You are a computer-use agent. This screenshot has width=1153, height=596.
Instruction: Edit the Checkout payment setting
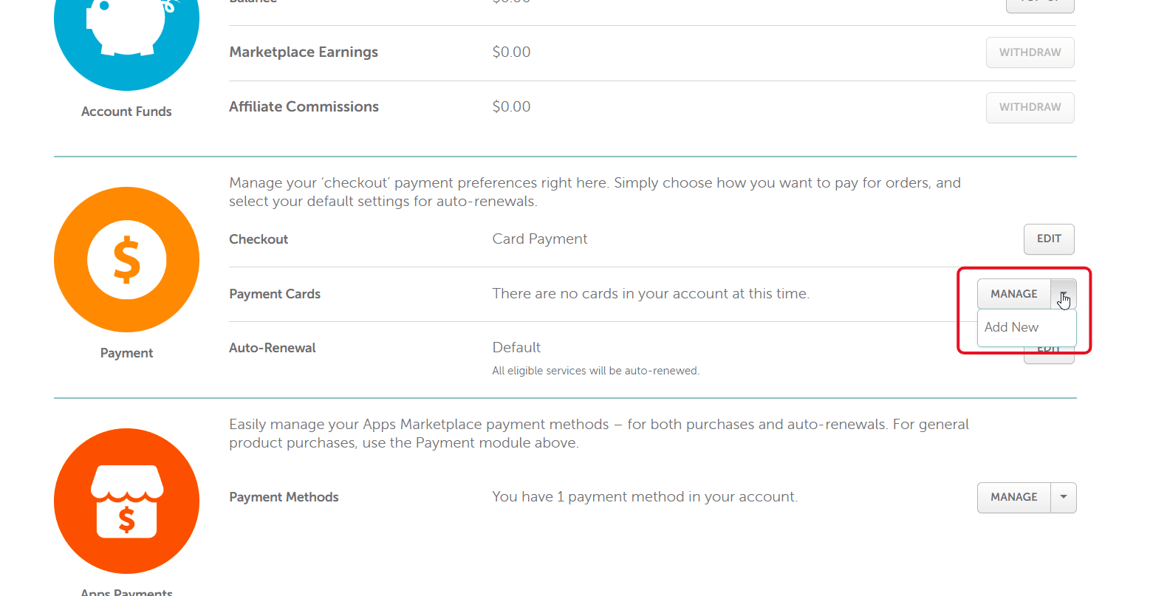1049,239
